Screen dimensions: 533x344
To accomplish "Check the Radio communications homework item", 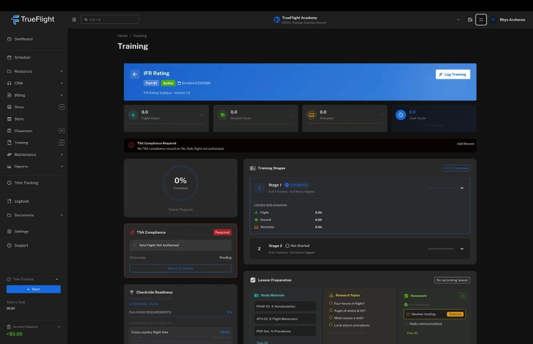I will 406,323.
